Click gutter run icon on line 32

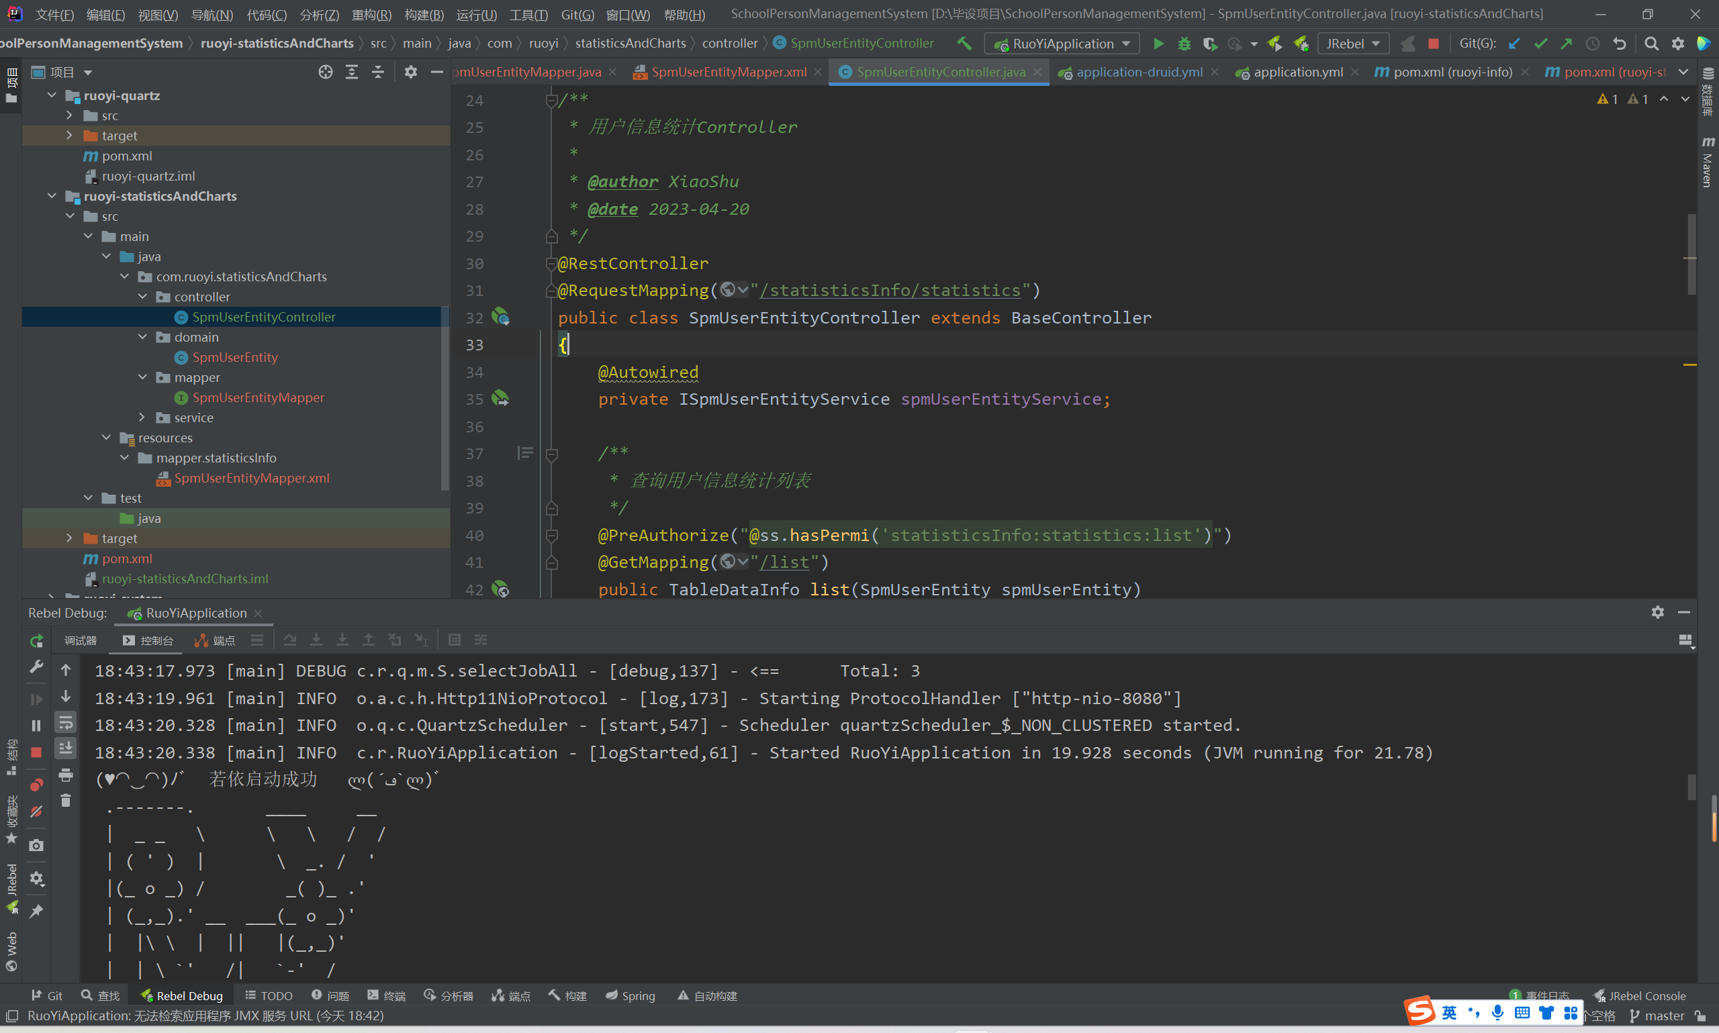click(x=500, y=317)
